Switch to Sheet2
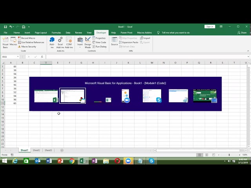This screenshot has width=251, height=188. (36, 150)
